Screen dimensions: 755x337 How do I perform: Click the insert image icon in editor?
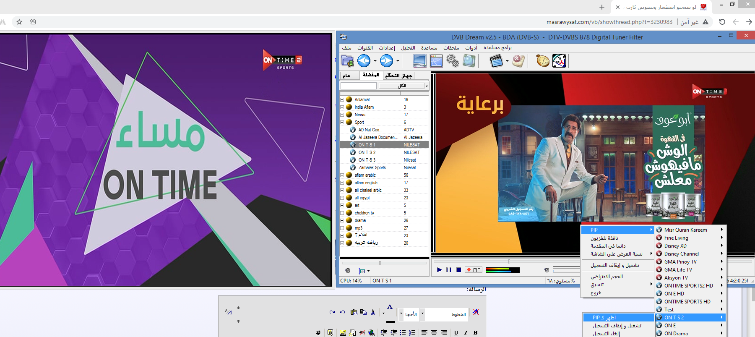click(343, 333)
